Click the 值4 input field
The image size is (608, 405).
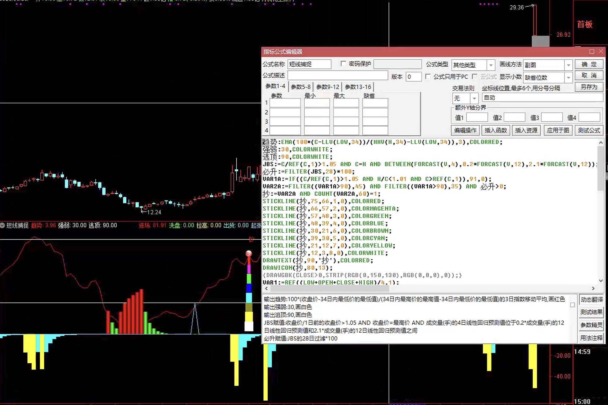pyautogui.click(x=589, y=117)
